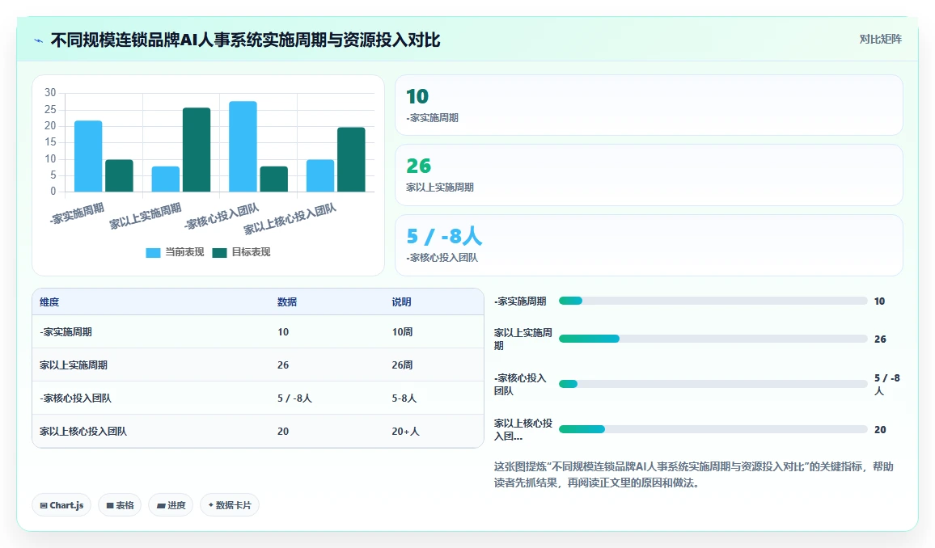The image size is (935, 548).
Task: Click the blue icon beside the main title
Action: pos(39,40)
